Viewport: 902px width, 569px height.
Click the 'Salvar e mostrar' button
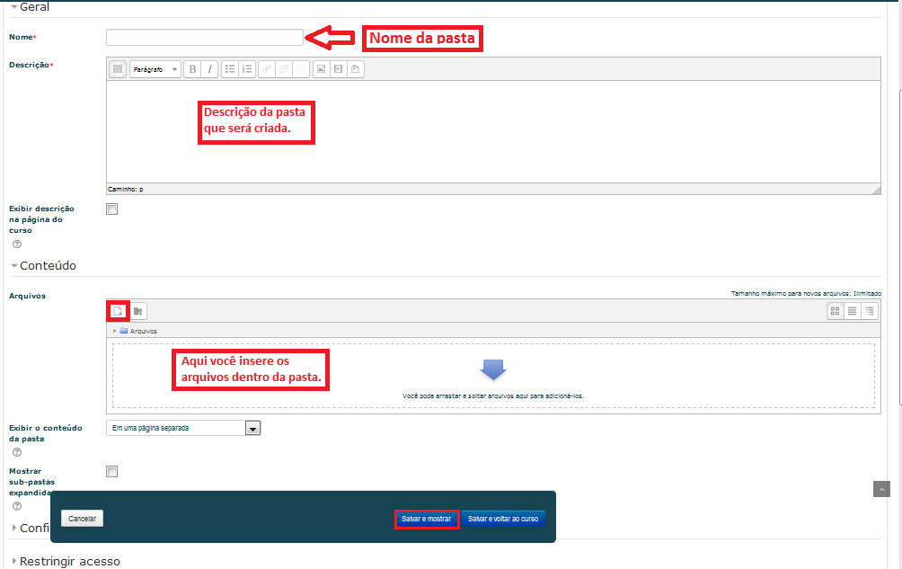click(427, 519)
